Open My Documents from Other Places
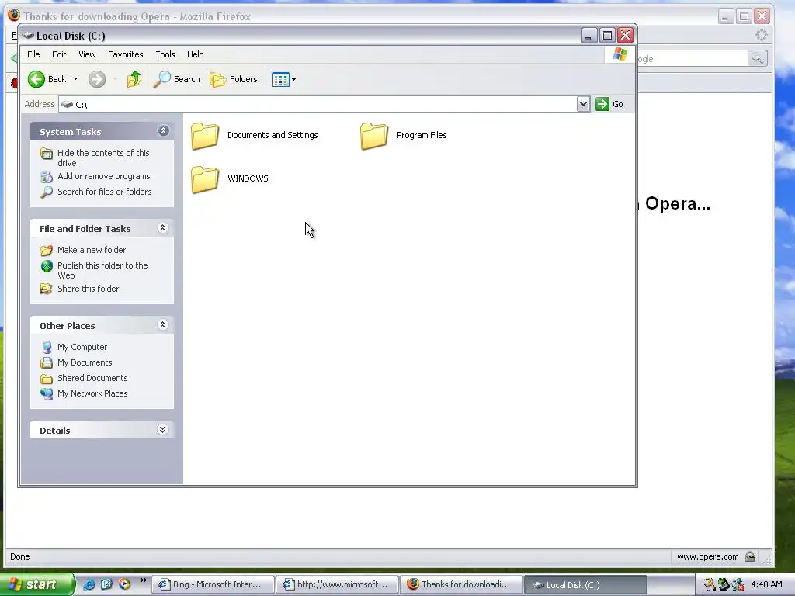Image resolution: width=795 pixels, height=596 pixels. (85, 362)
